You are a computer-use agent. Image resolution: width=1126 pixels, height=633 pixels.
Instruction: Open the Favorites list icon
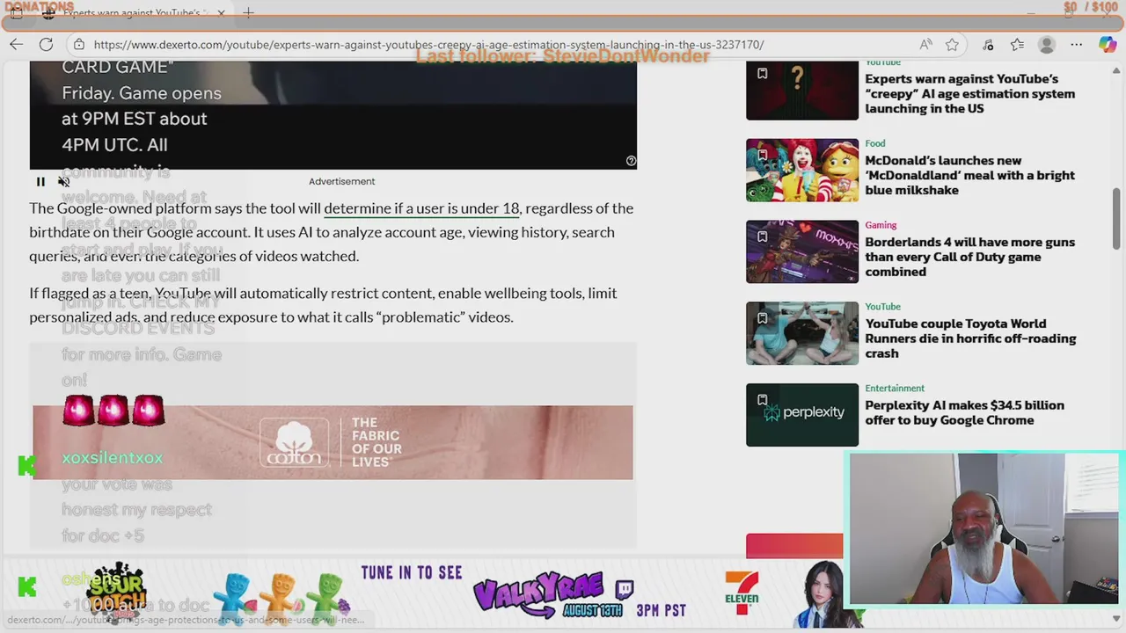(x=1017, y=44)
